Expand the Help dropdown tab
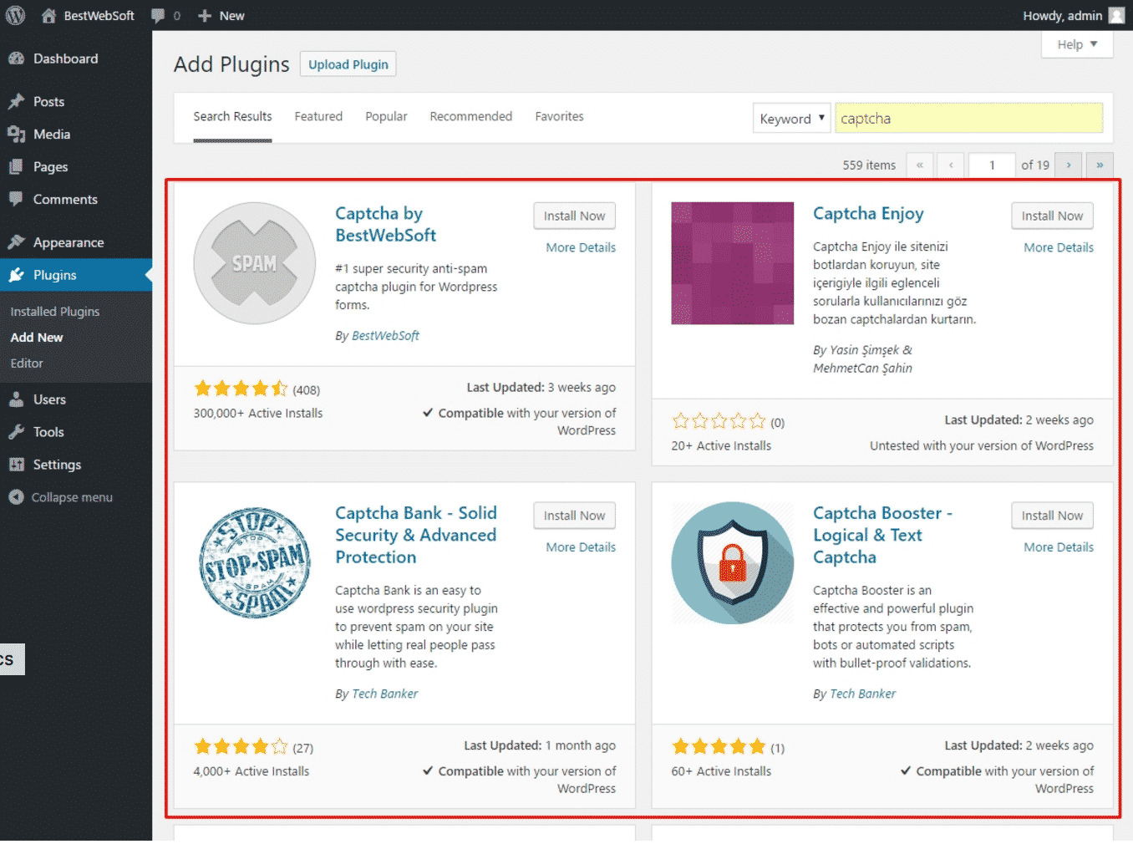 pyautogui.click(x=1077, y=44)
